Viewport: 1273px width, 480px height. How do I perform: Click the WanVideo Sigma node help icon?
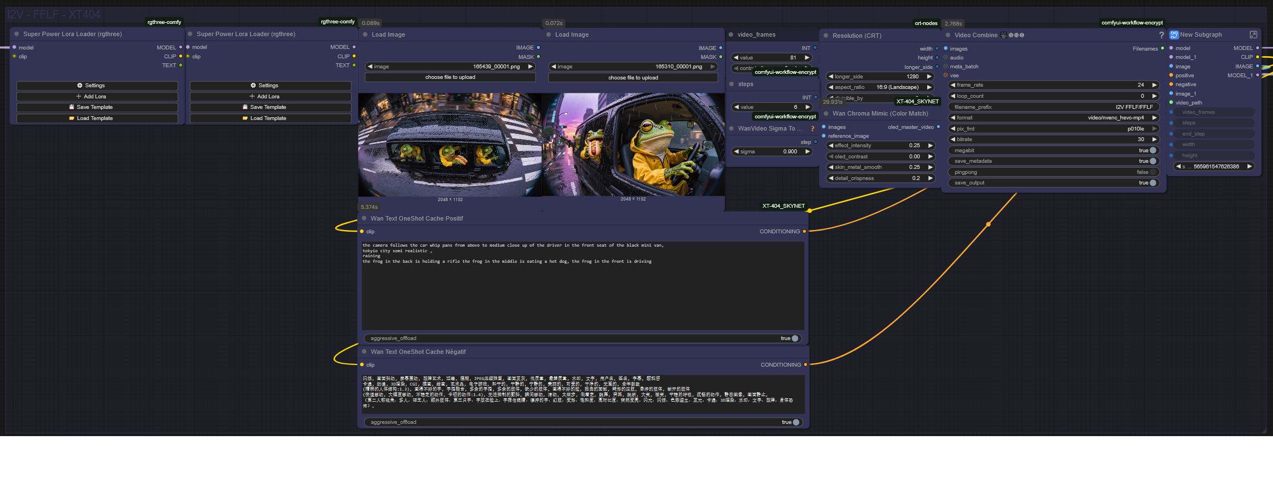812,128
